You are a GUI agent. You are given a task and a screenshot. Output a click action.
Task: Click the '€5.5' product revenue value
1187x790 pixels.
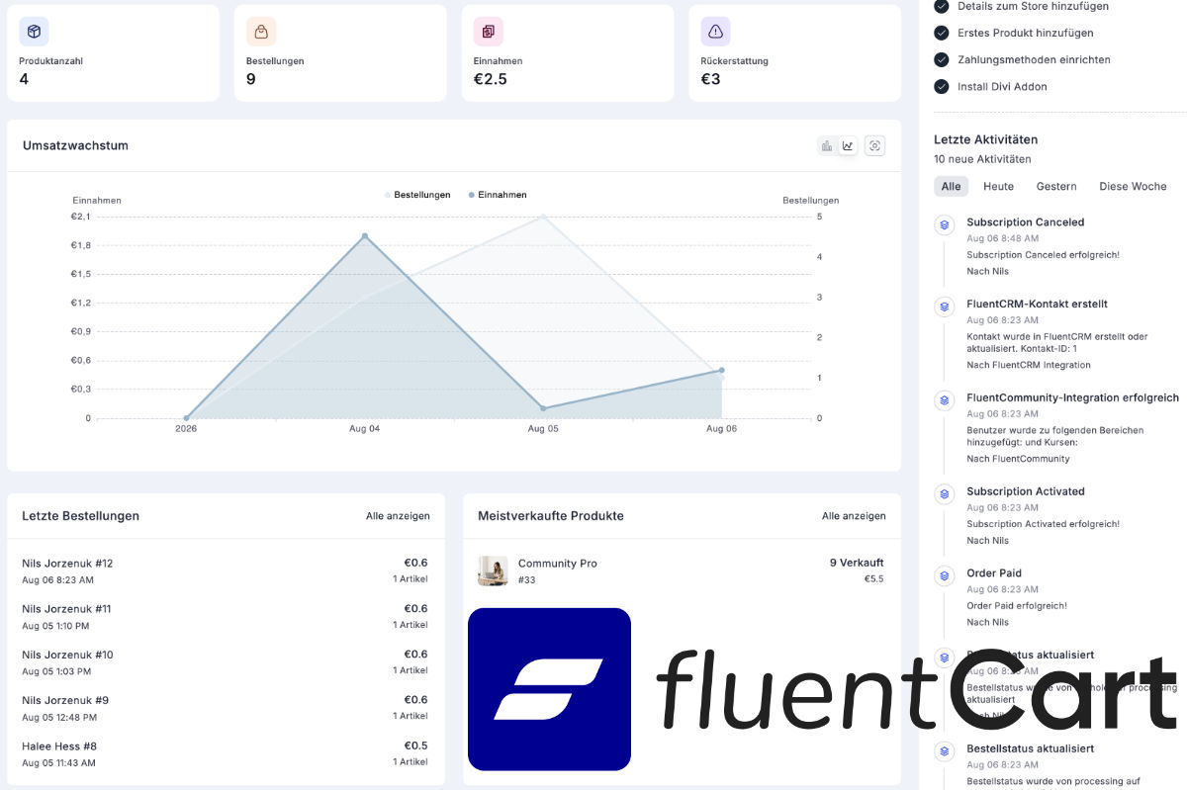click(x=873, y=579)
